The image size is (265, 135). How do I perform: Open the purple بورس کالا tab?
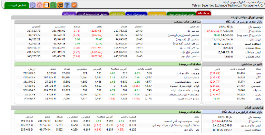tap(69, 14)
